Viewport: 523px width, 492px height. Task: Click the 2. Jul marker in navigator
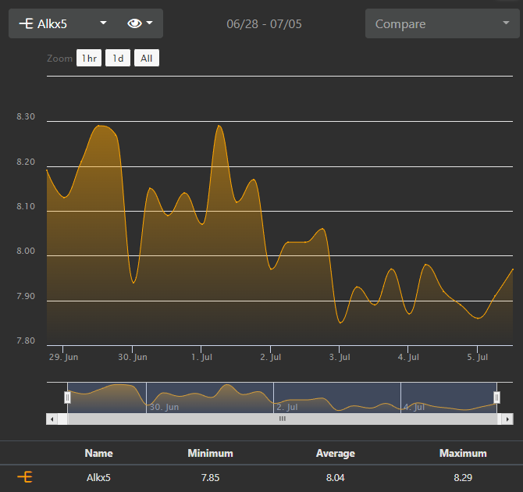[x=286, y=407]
